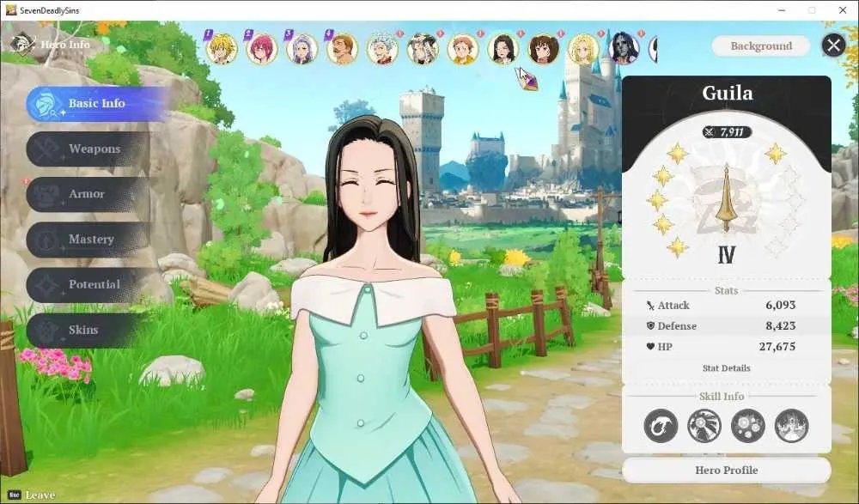Open the Basic Info tab

[96, 104]
